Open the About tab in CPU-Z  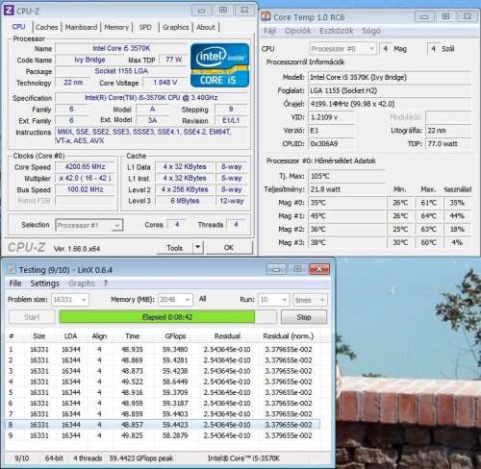pos(206,27)
